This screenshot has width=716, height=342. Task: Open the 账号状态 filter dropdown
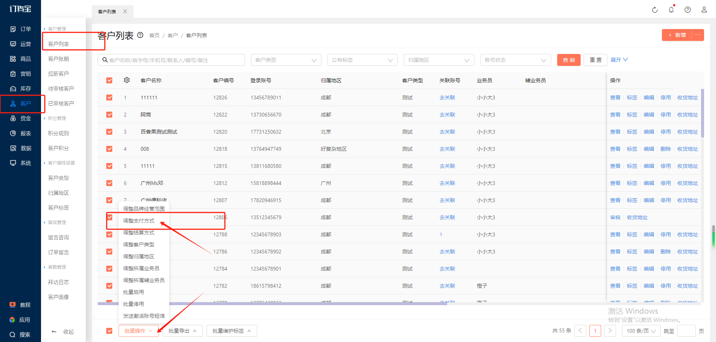(x=516, y=60)
